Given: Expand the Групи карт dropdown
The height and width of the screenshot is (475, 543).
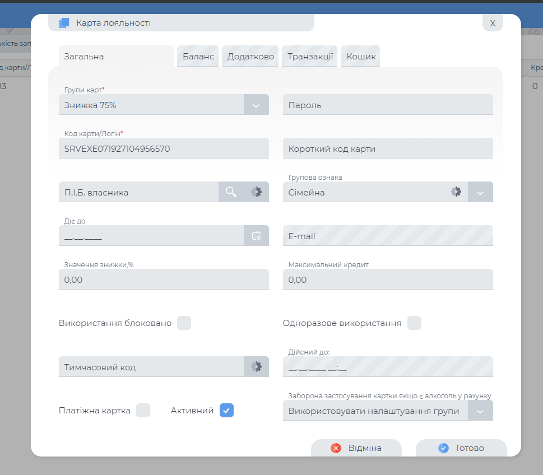Looking at the screenshot, I should pos(256,105).
